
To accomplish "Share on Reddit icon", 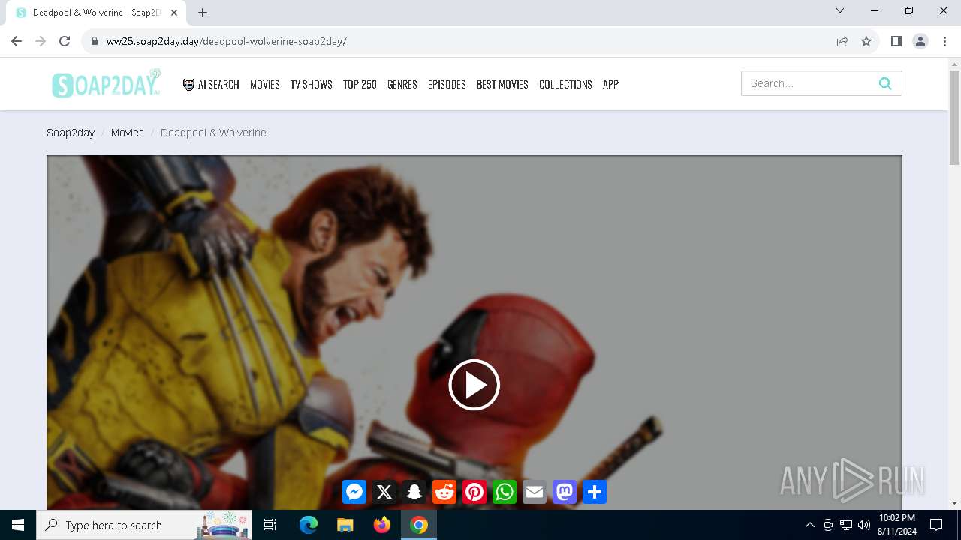I will click(x=444, y=492).
